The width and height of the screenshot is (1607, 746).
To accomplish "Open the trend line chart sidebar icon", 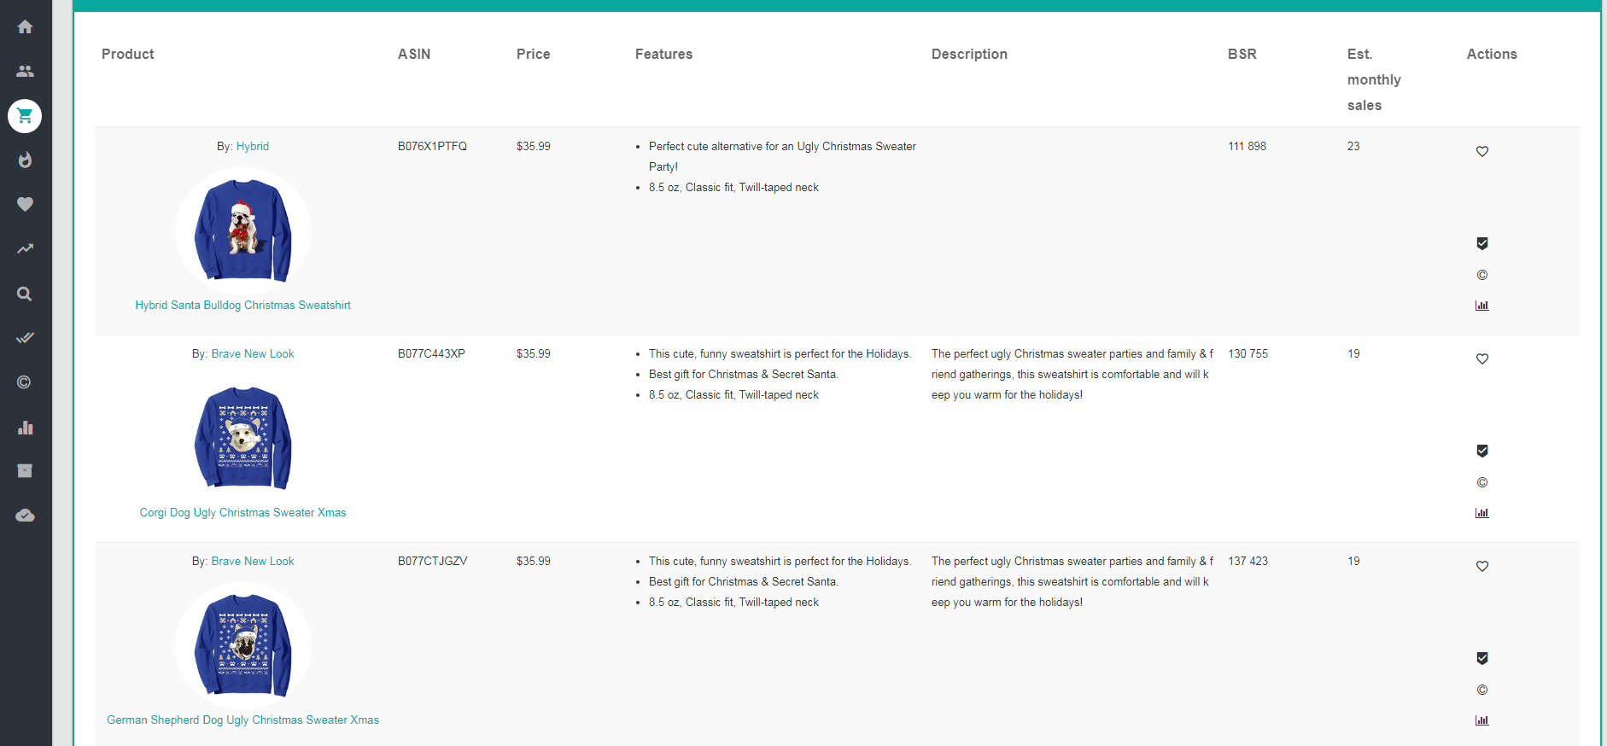I will tap(25, 248).
